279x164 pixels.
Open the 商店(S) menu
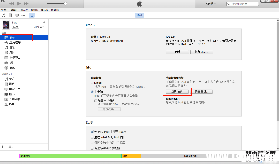pos(45,10)
